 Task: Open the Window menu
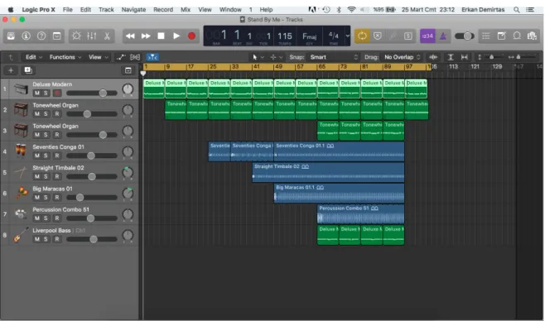pos(230,10)
